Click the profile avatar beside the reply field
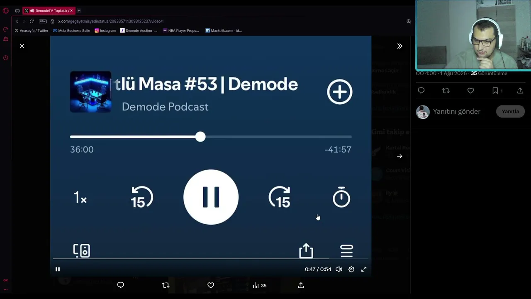Screen dimensions: 531x299 click(x=423, y=112)
